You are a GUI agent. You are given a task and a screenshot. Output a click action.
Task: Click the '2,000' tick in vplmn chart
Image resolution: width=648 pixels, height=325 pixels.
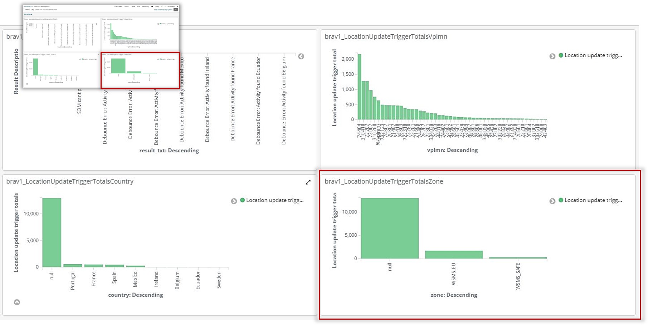pos(348,59)
